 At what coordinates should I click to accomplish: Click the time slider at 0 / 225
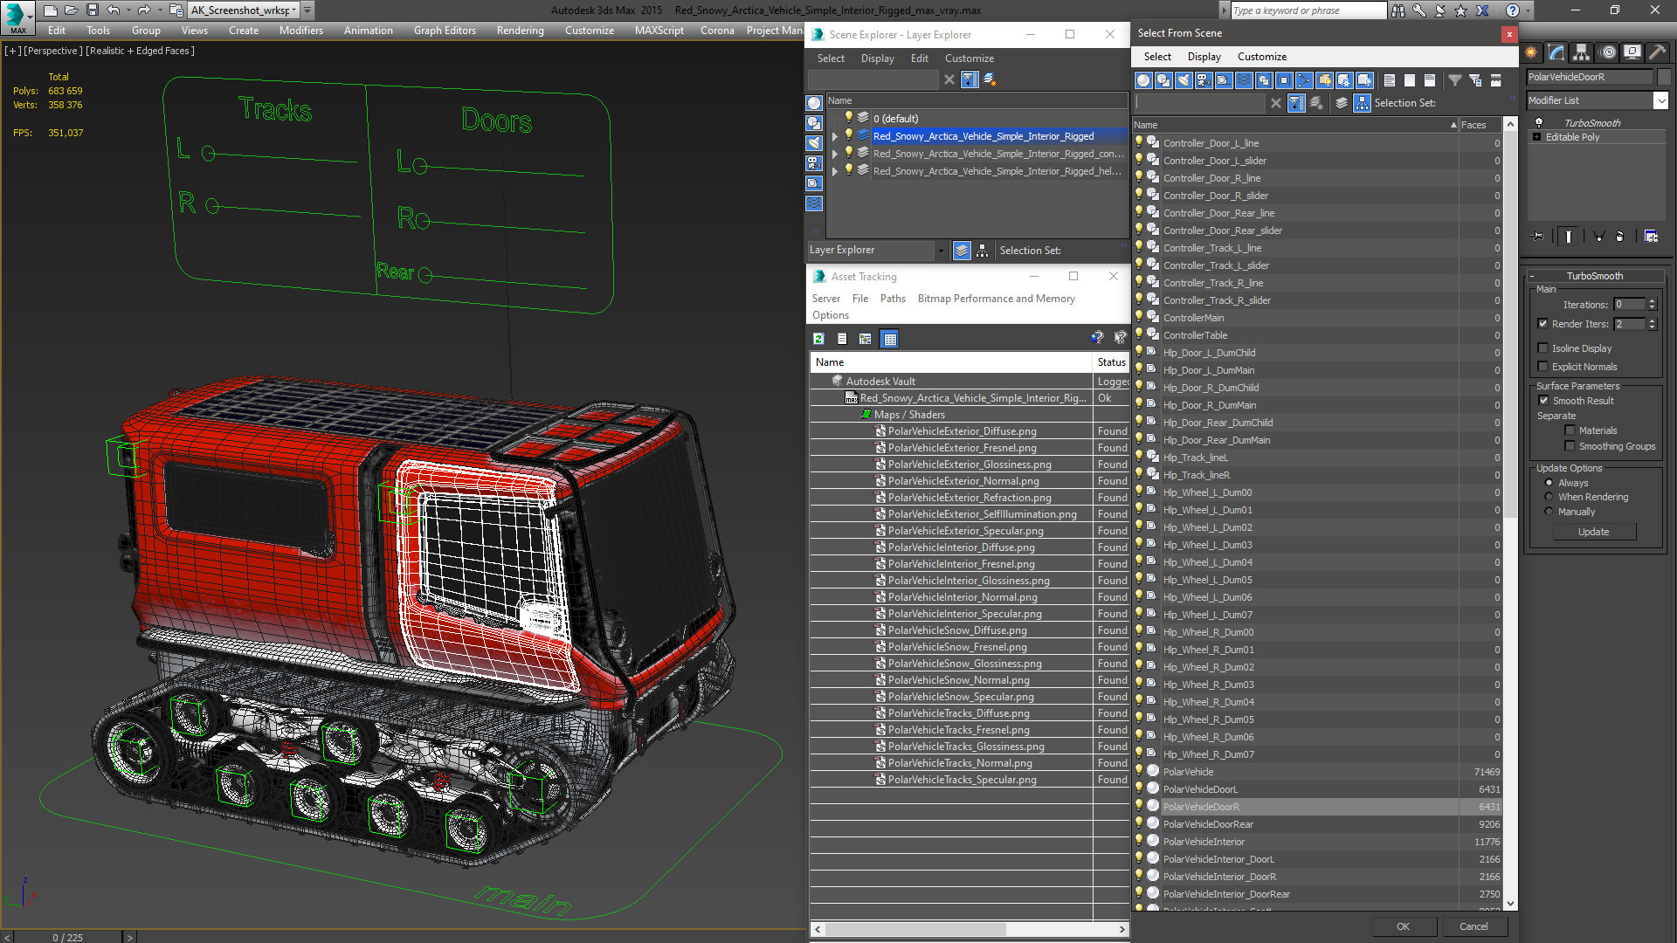point(67,937)
